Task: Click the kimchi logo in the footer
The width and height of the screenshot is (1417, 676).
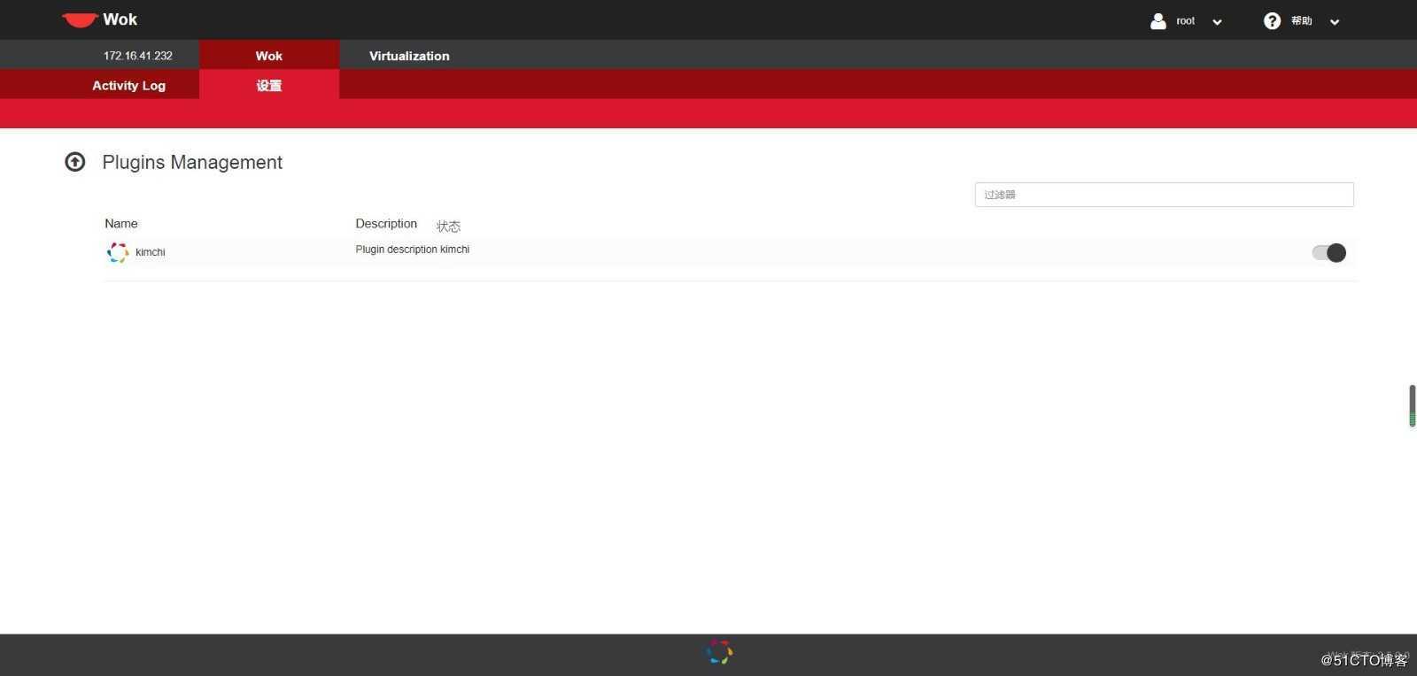Action: tap(719, 653)
